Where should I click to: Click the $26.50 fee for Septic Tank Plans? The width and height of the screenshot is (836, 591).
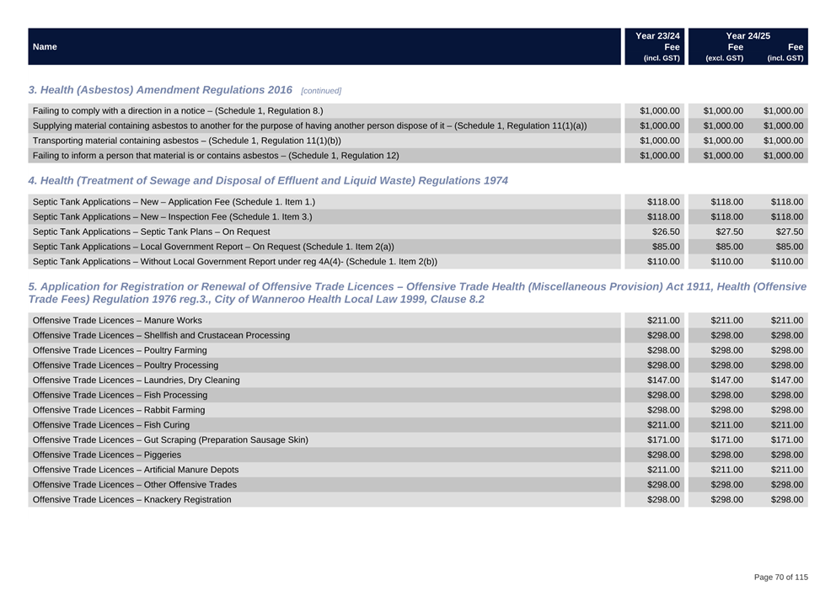click(665, 232)
